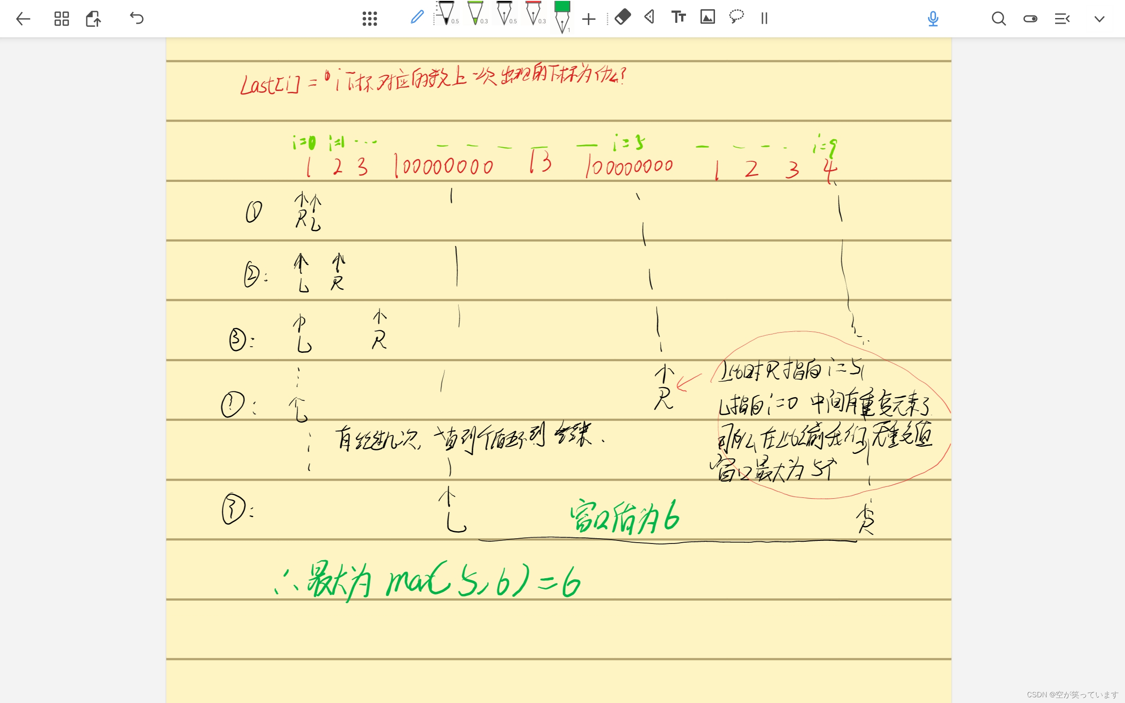Select the Tt text tool
1125x703 pixels.
[x=679, y=17]
